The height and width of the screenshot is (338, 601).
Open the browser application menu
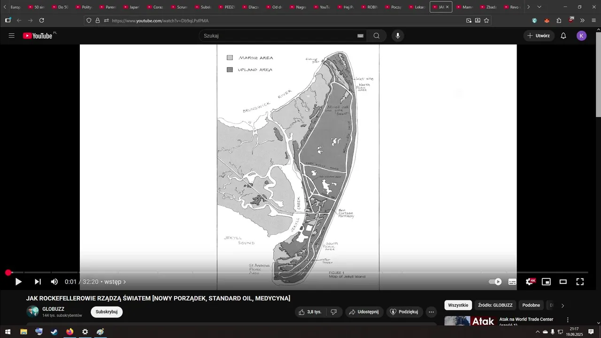click(x=594, y=21)
